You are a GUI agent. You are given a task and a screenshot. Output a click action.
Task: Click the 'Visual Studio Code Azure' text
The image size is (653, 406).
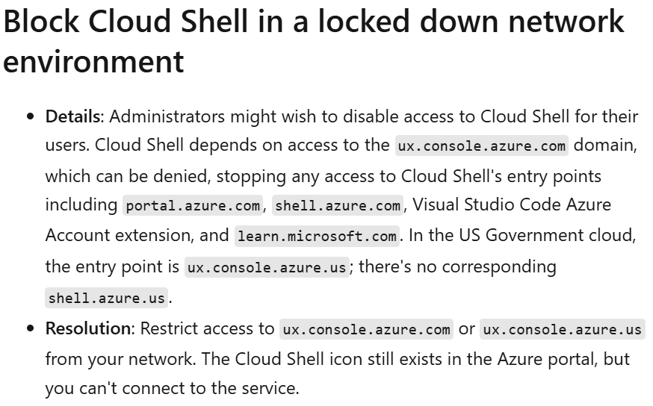tap(511, 204)
